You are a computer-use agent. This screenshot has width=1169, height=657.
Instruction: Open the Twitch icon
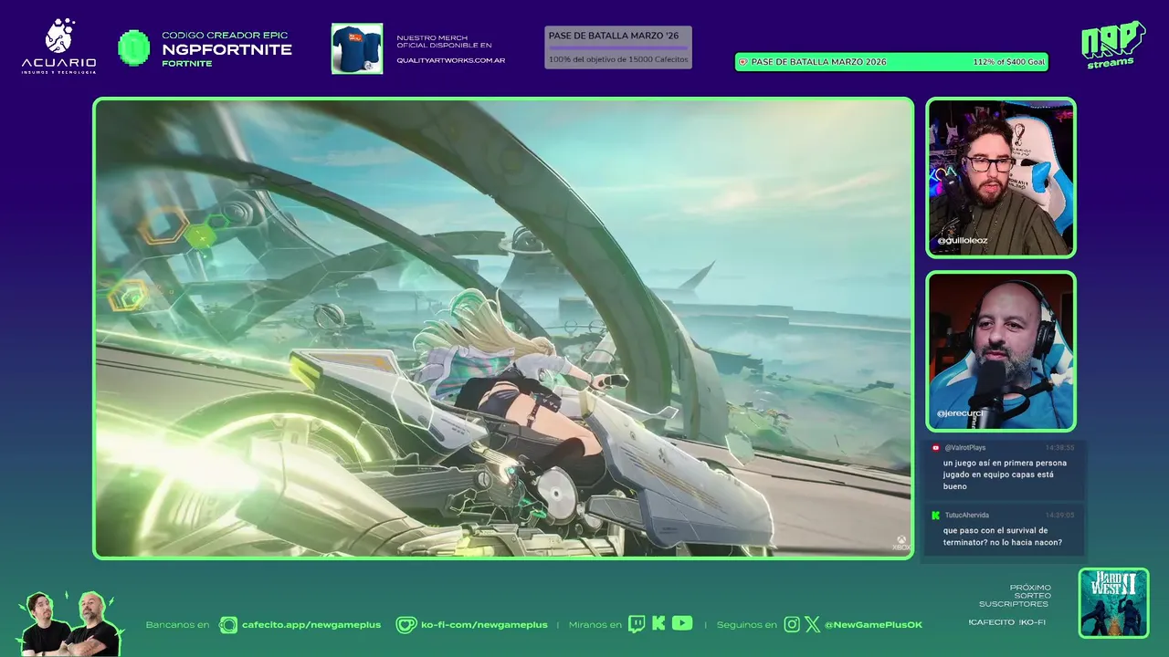pyautogui.click(x=637, y=624)
